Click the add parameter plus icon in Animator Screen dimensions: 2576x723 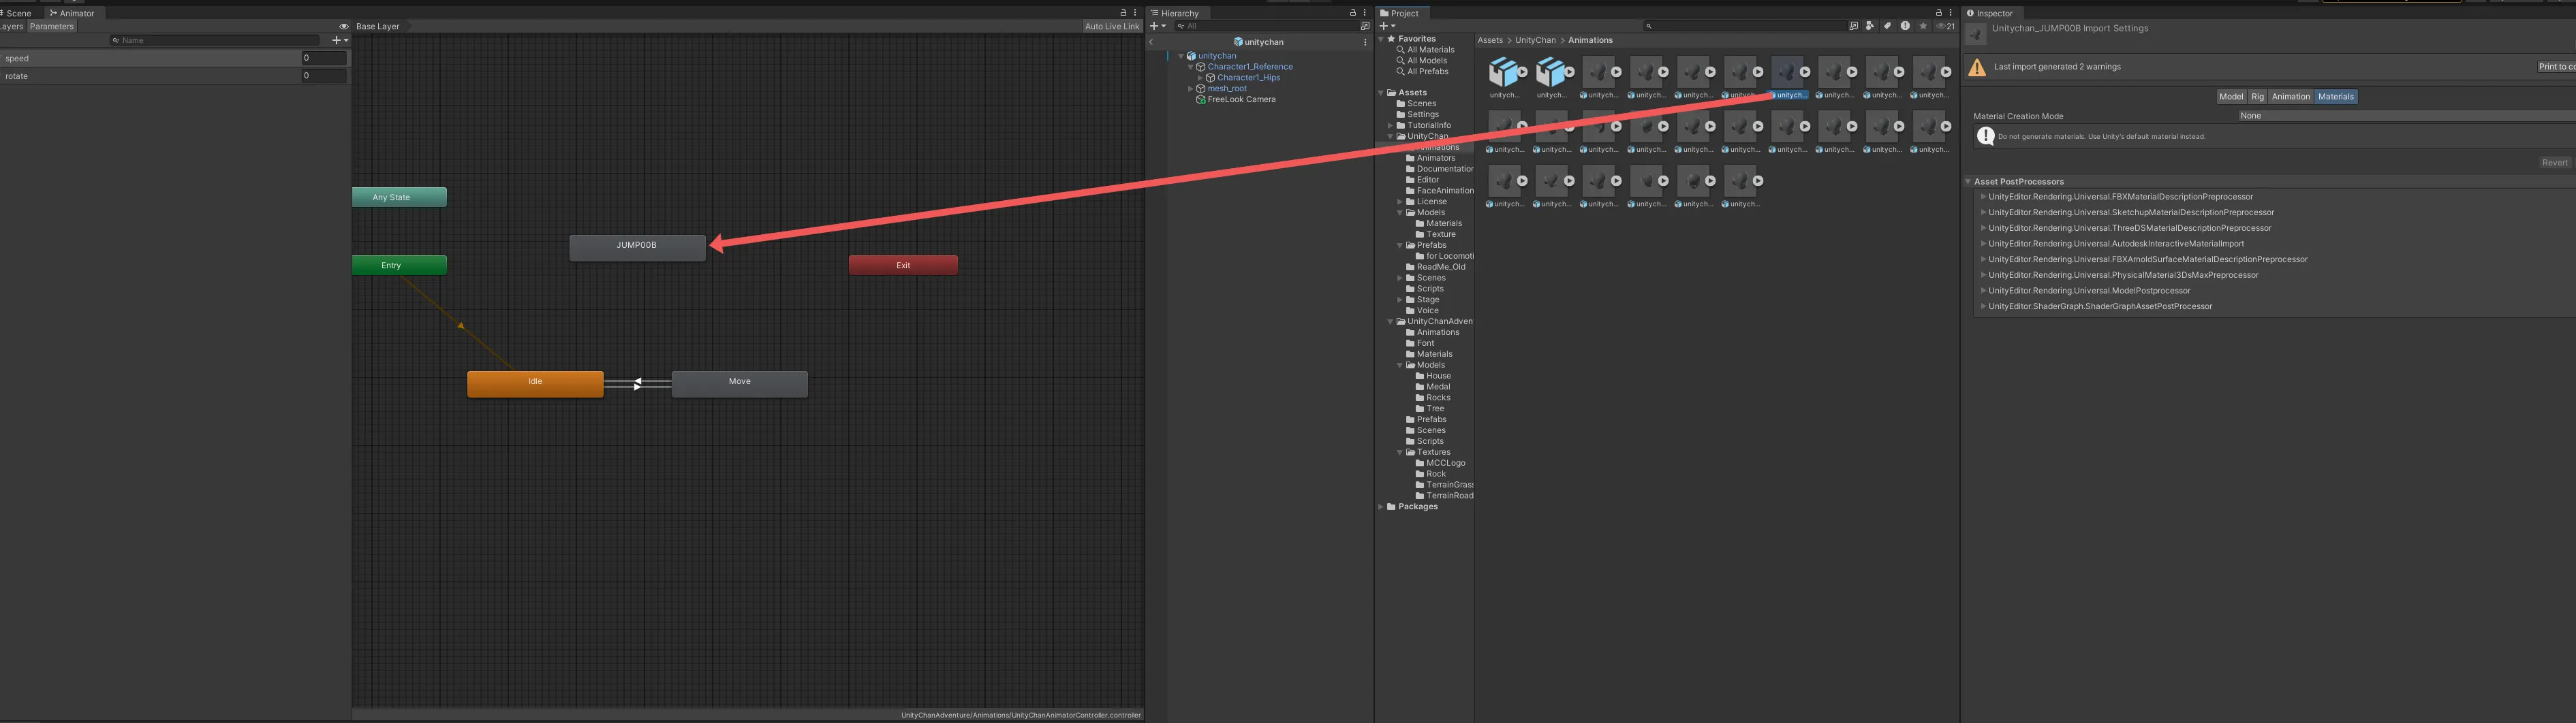point(338,40)
